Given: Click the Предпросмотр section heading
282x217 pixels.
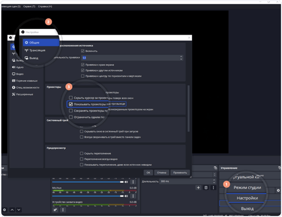Looking at the screenshot, I should 56,148.
